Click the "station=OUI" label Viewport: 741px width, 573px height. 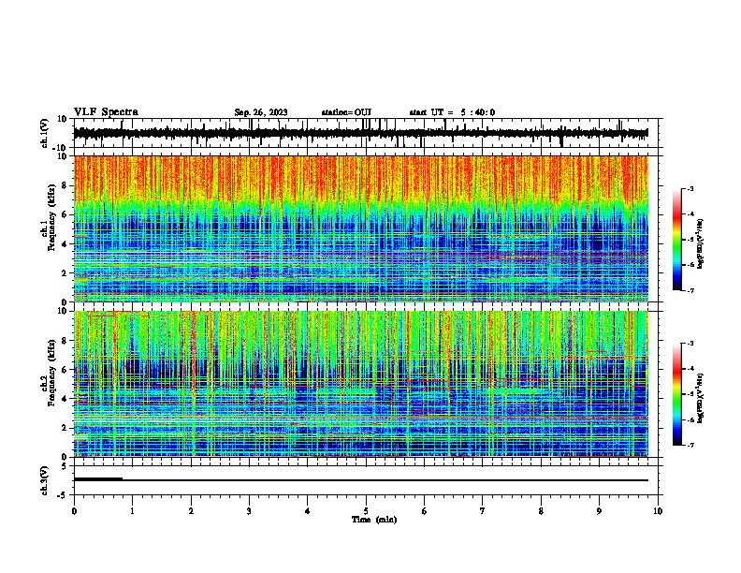pos(346,112)
